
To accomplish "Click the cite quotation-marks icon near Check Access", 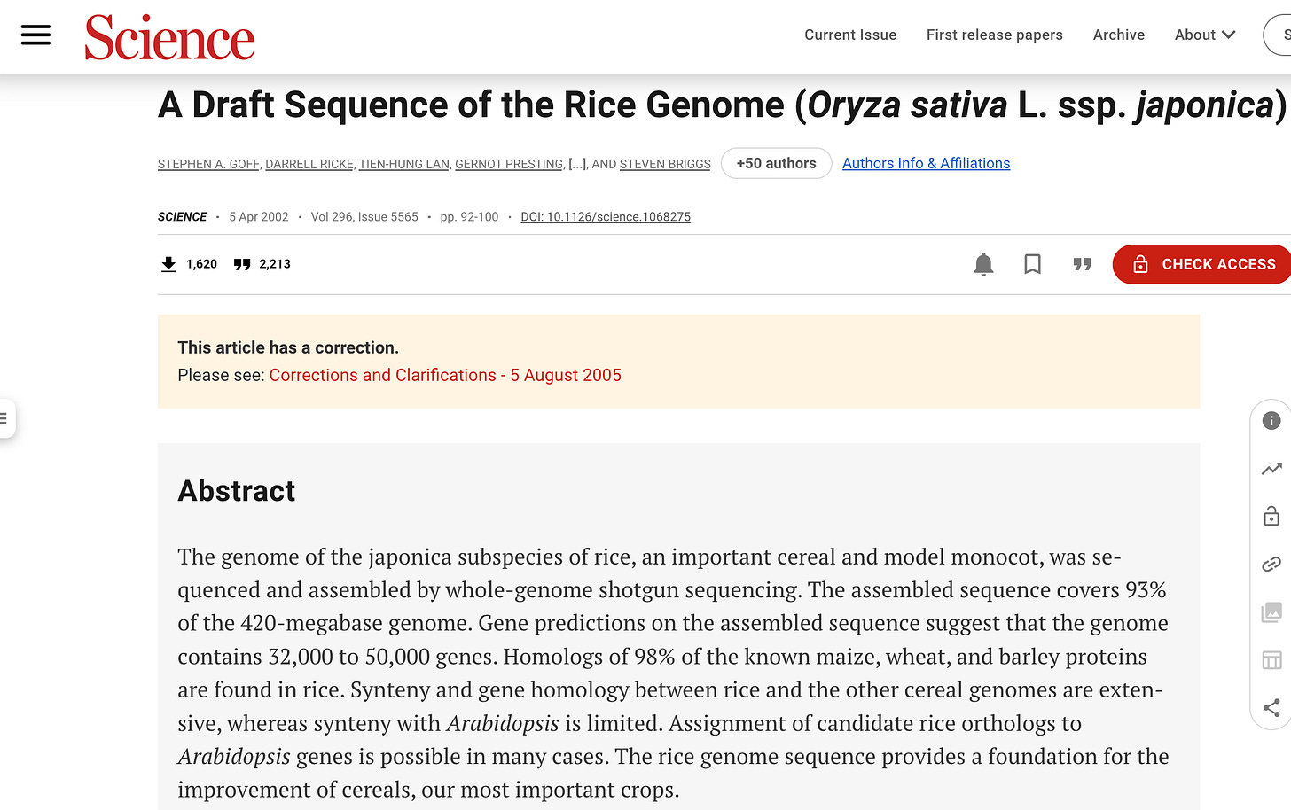I will point(1082,264).
